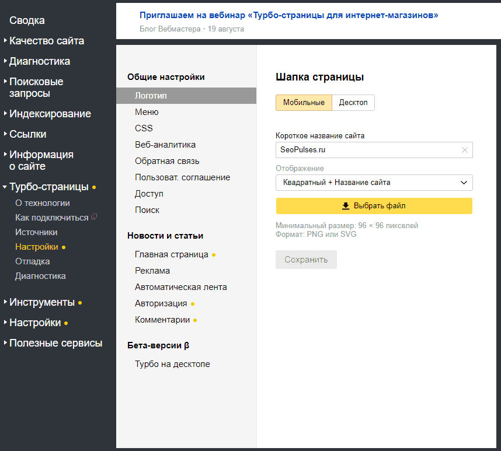Open the «Отображение» dropdown
This screenshot has width=501, height=451.
coord(374,183)
